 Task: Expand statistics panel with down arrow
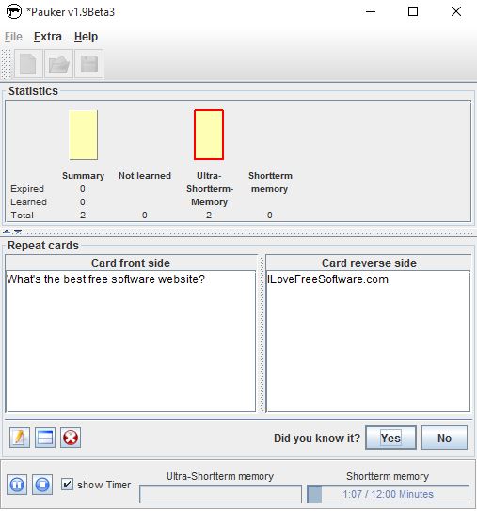[18, 232]
